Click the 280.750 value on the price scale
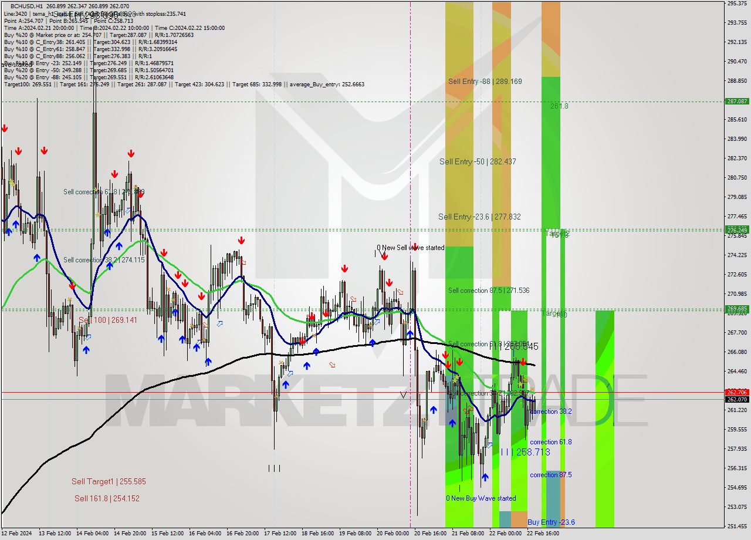Screen dimensions: 751x540 [736, 177]
